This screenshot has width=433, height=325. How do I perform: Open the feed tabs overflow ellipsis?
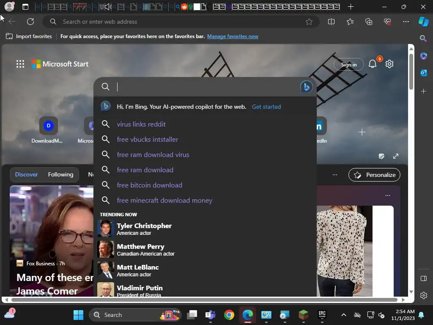335,175
